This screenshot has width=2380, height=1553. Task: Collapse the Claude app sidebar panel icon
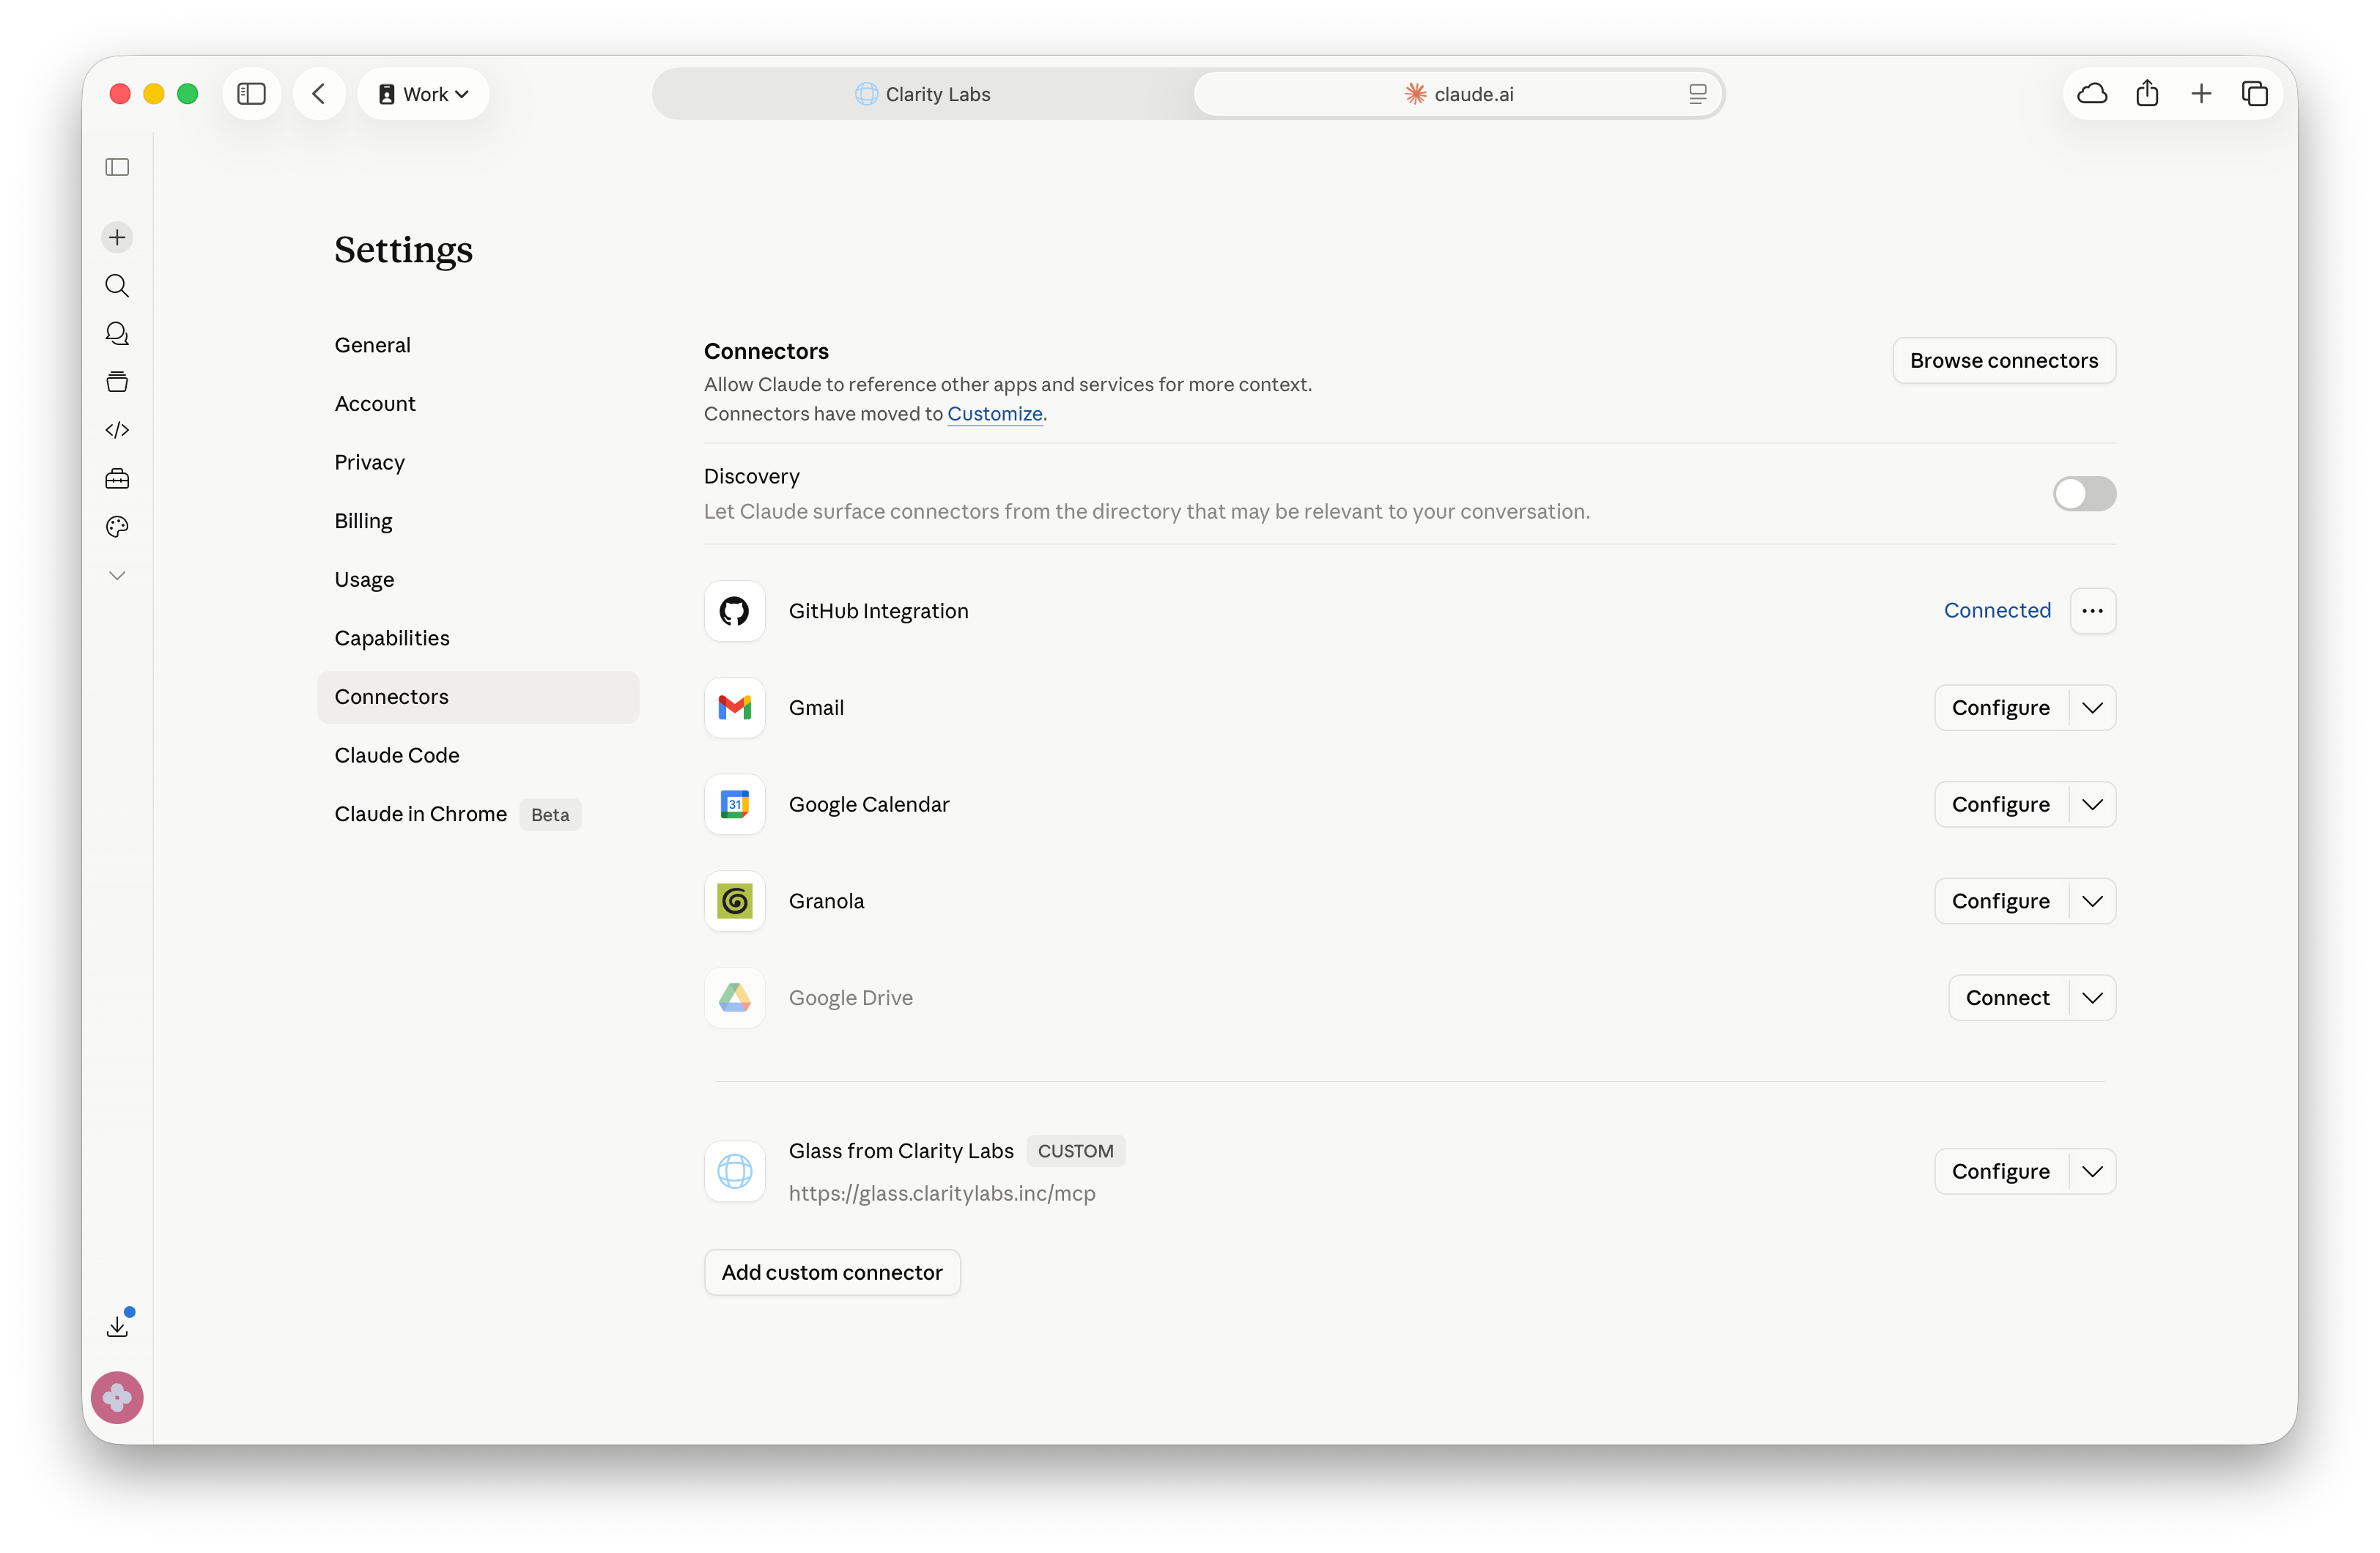[x=117, y=167]
